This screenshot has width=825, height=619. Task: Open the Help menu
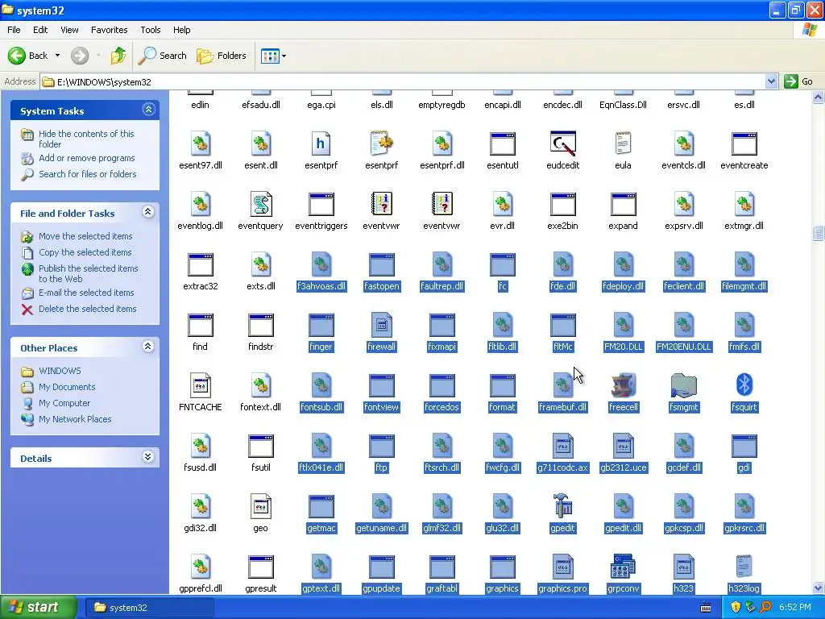tap(181, 30)
